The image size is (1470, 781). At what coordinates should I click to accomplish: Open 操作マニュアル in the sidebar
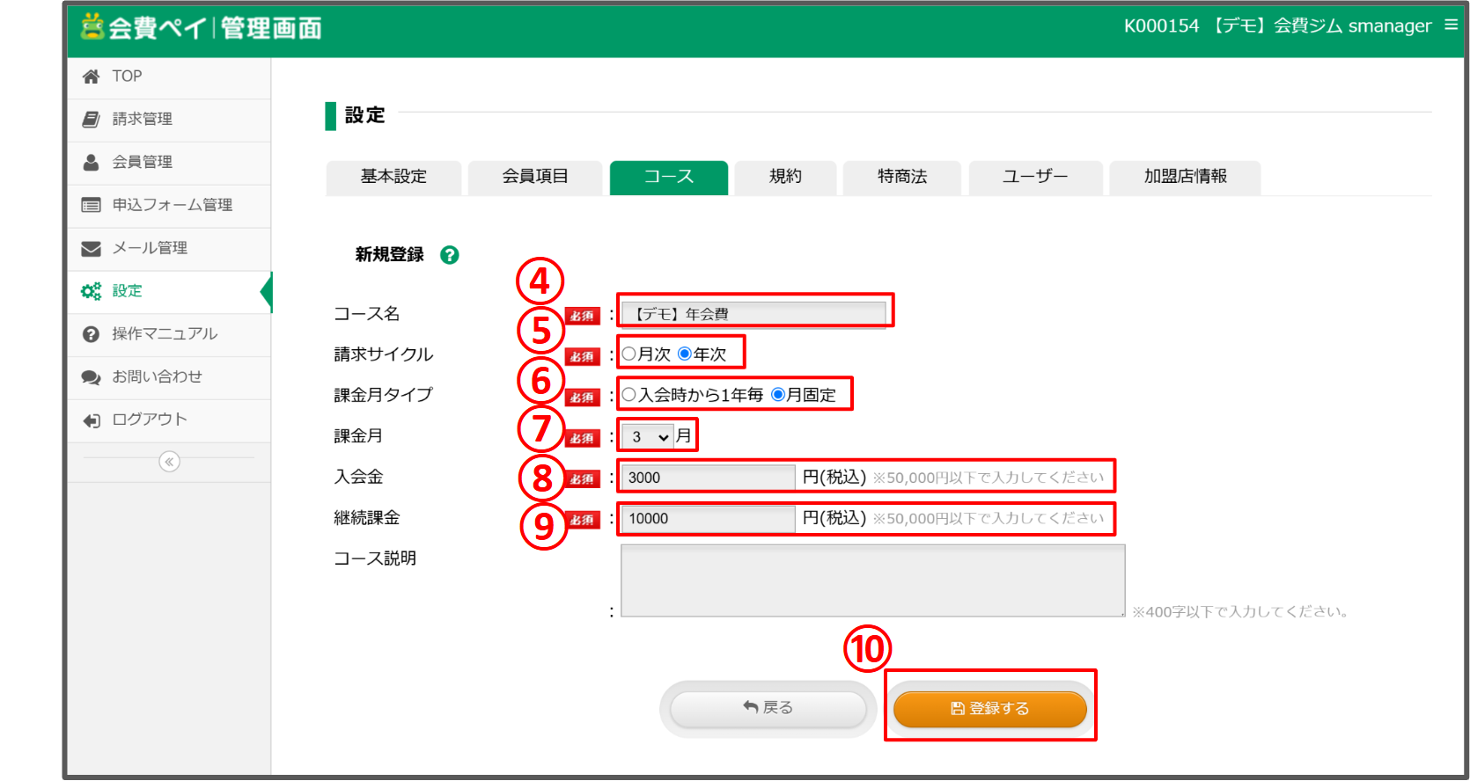[169, 334]
